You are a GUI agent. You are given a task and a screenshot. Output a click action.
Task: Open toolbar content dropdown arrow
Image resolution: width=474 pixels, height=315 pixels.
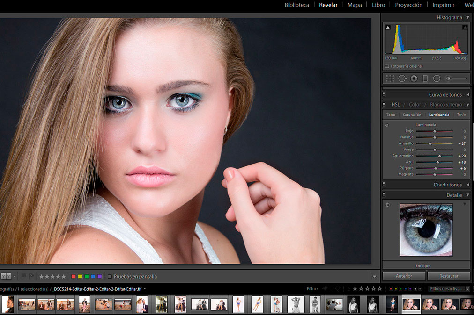point(375,276)
